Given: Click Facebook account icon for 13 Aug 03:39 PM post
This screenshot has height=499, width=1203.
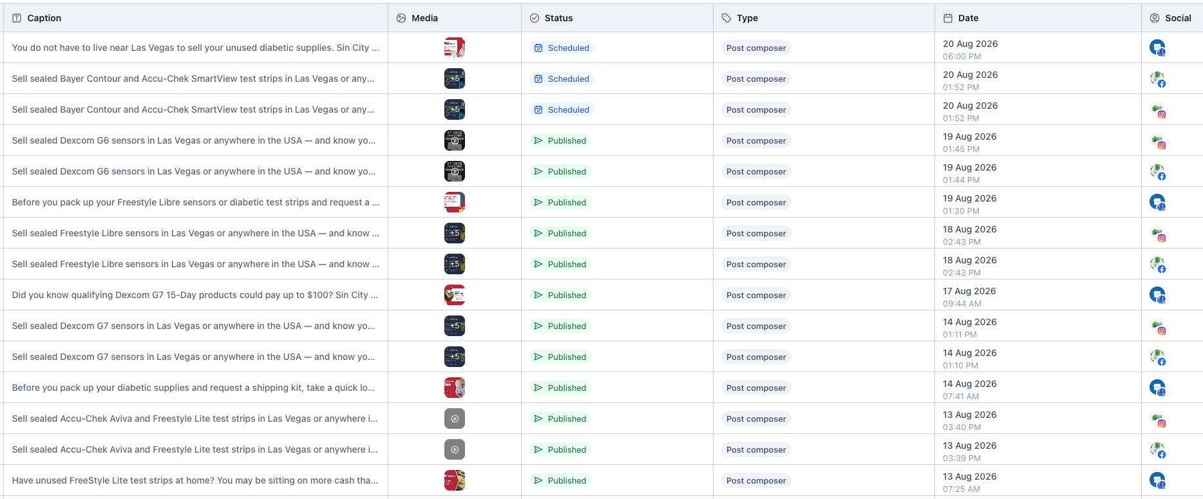Looking at the screenshot, I should 1157,449.
